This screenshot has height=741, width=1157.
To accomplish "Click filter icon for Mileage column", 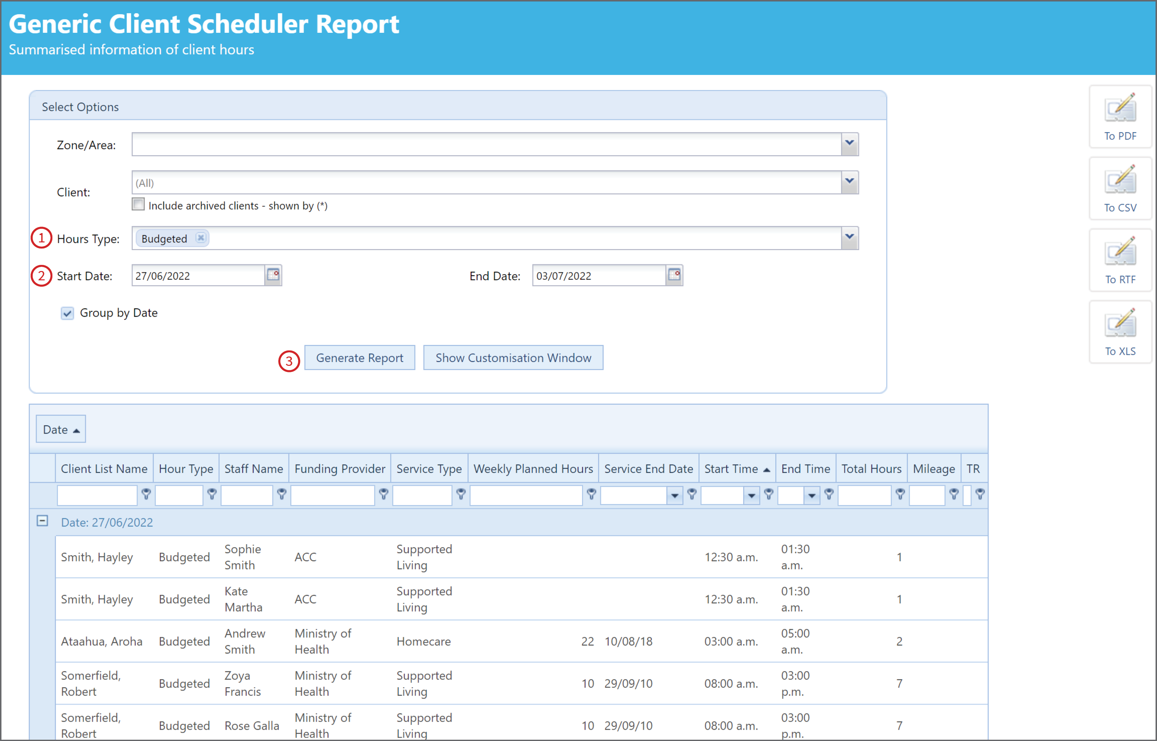I will point(954,494).
